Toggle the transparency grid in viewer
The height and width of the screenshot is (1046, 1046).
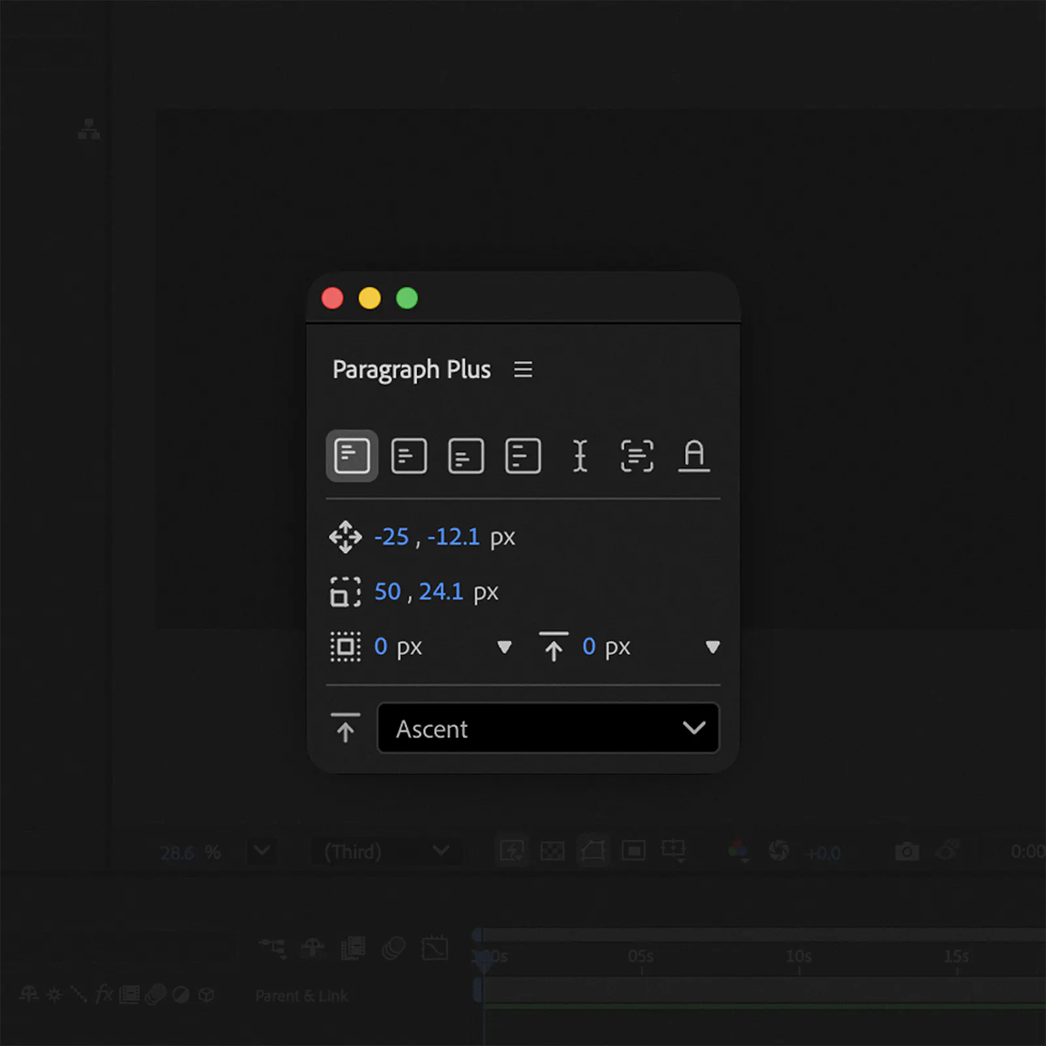[x=552, y=851]
